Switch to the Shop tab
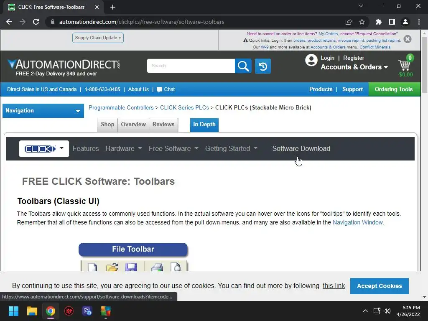 tap(107, 125)
